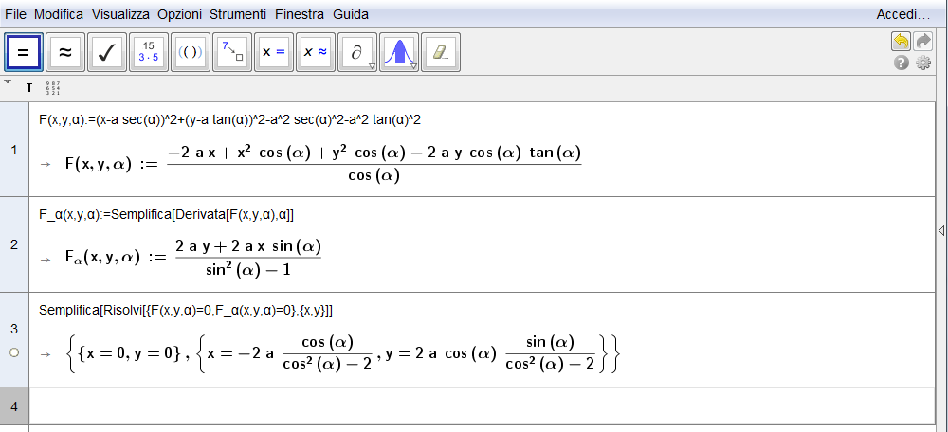This screenshot has height=432, width=948.
Task: Select the Solve (x =) tool
Action: point(274,53)
